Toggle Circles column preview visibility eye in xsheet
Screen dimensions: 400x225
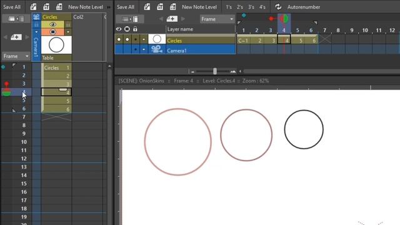coord(52,24)
